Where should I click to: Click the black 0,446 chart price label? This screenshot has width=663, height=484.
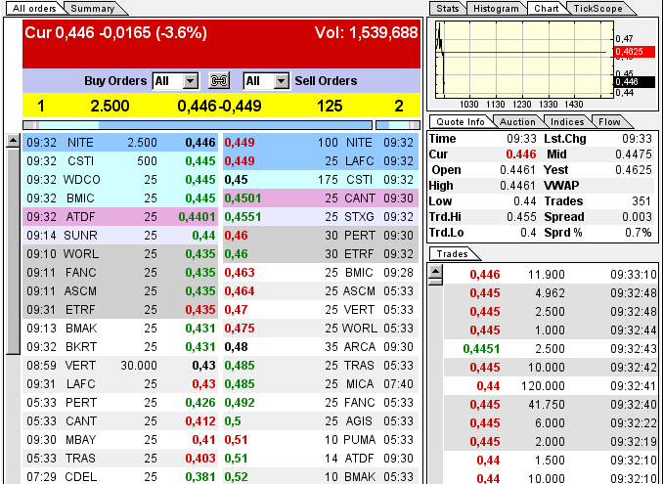pos(634,82)
